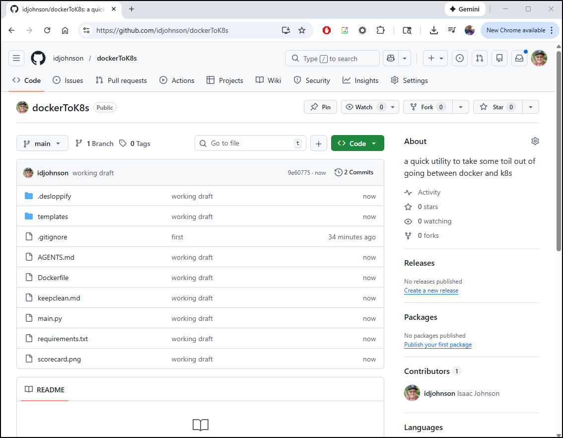
Task: Expand the Fork options dropdown arrow
Action: pyautogui.click(x=461, y=107)
